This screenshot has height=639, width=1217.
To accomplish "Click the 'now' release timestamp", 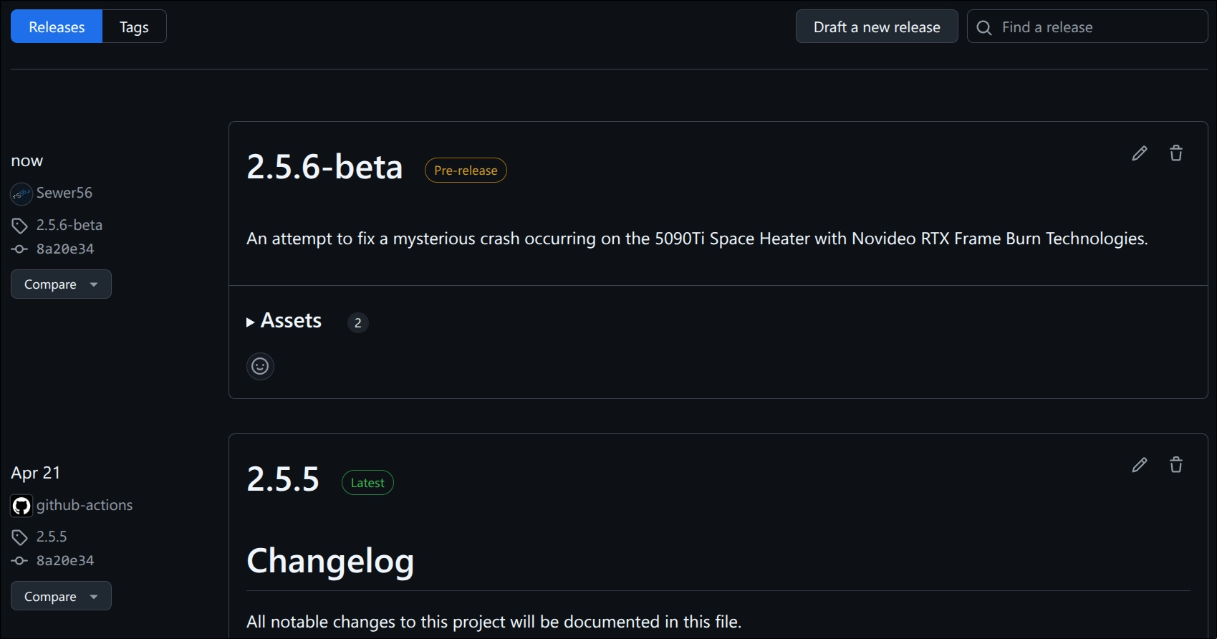I will point(27,161).
